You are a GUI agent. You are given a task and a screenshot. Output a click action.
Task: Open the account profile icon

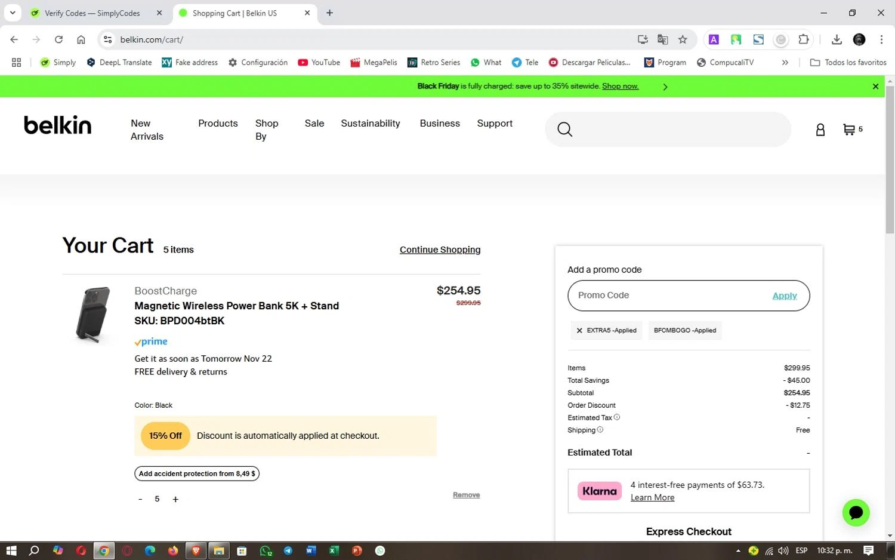(820, 130)
